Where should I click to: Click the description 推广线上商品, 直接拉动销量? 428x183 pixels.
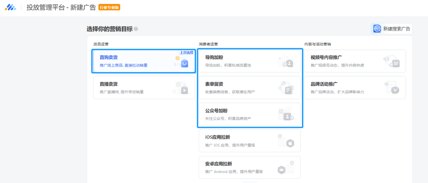point(124,65)
